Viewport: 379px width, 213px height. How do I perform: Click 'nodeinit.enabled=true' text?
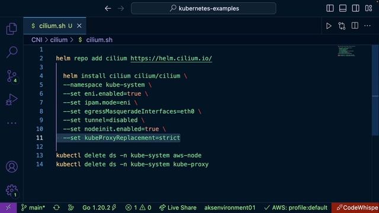click(121, 129)
